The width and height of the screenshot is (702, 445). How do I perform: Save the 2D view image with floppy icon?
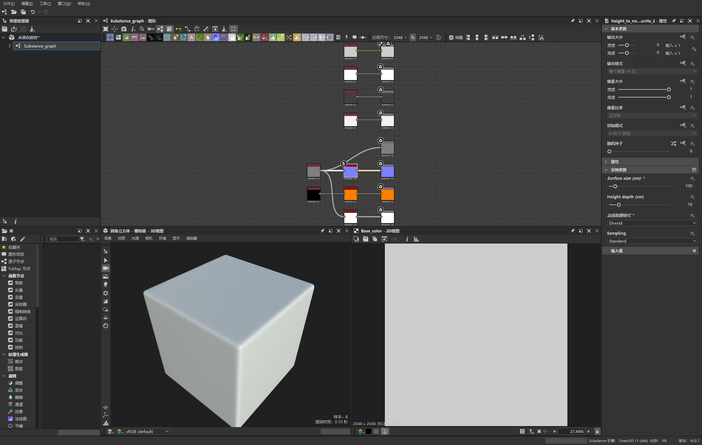tap(366, 239)
